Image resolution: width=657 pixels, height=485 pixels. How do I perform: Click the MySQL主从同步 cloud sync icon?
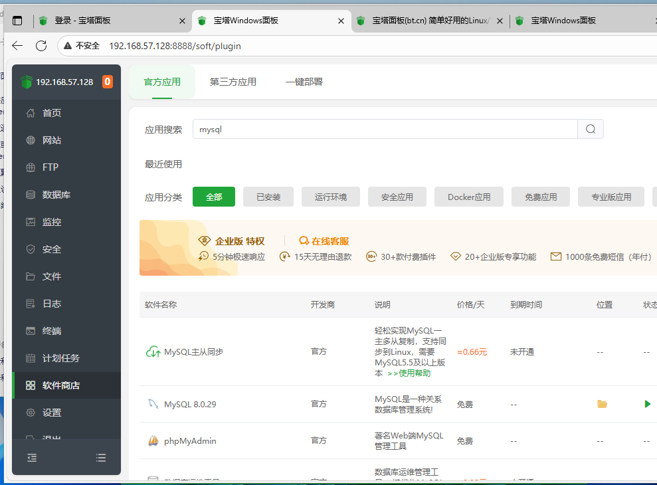pyautogui.click(x=153, y=351)
